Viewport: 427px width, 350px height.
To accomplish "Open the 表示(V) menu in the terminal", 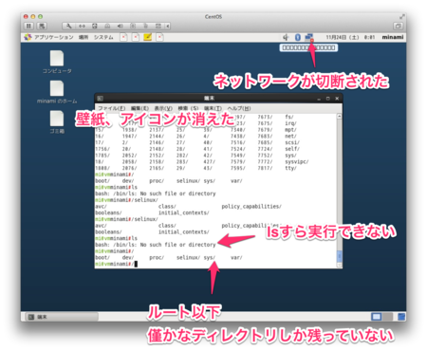I will (163, 108).
